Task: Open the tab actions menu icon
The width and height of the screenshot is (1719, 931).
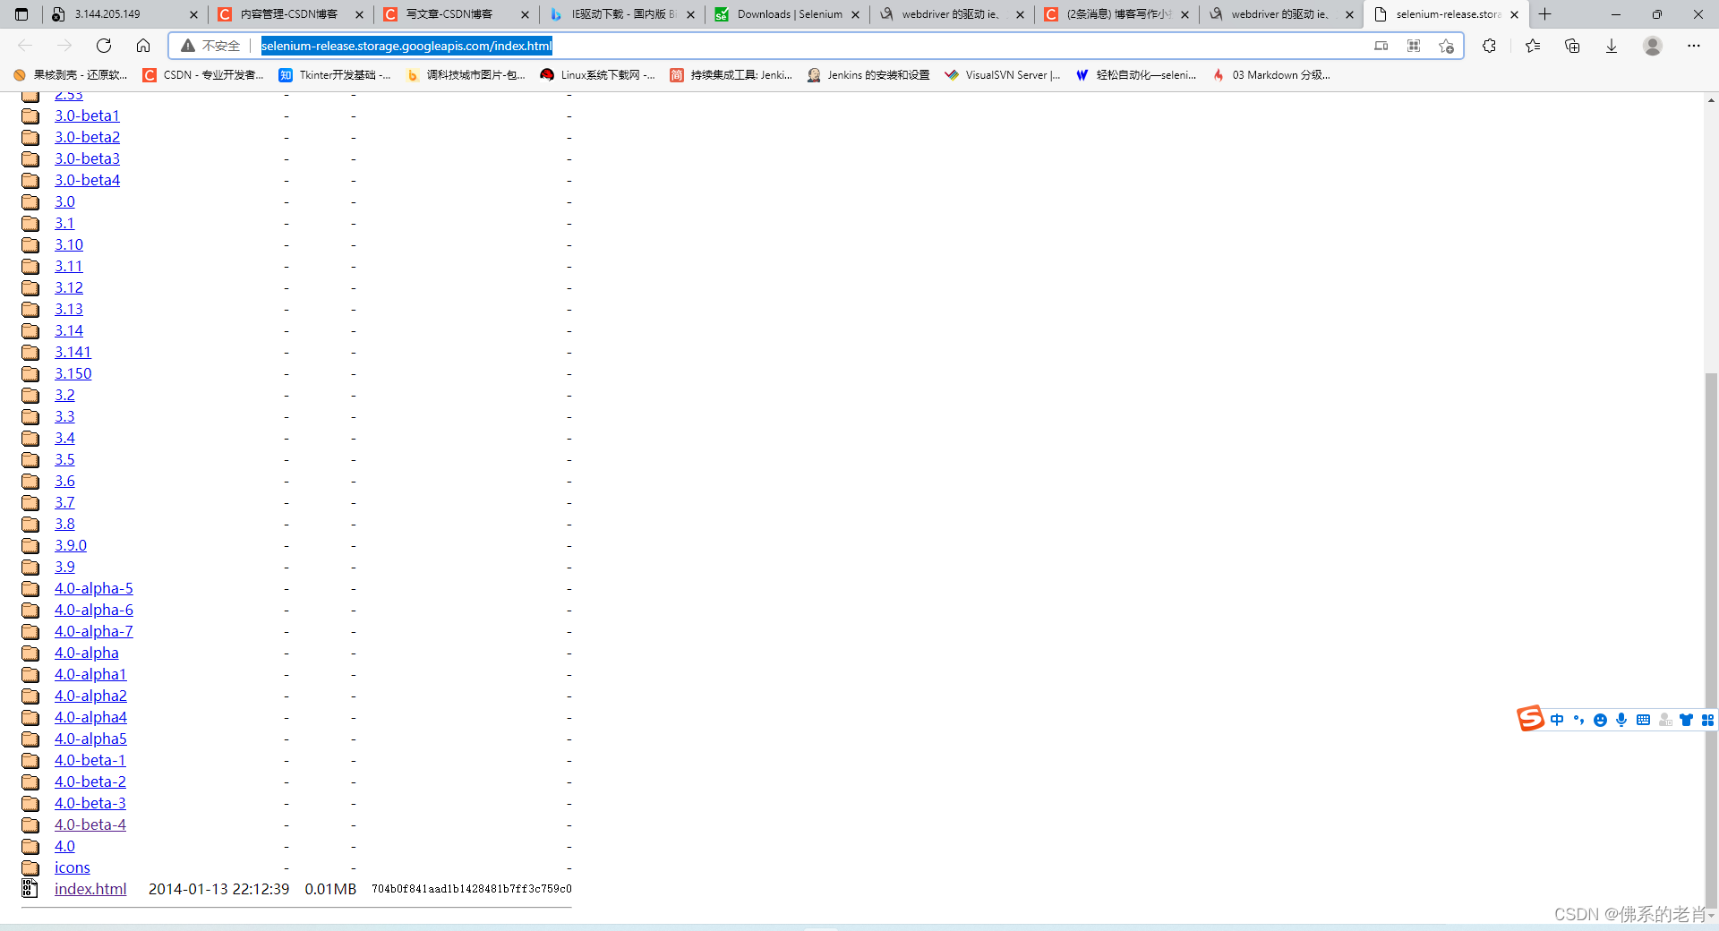Action: pyautogui.click(x=21, y=14)
